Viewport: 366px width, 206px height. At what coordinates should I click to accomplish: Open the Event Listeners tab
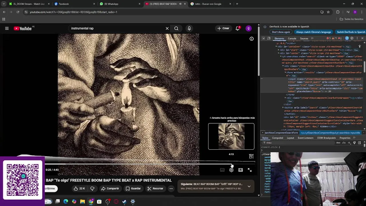(x=306, y=138)
